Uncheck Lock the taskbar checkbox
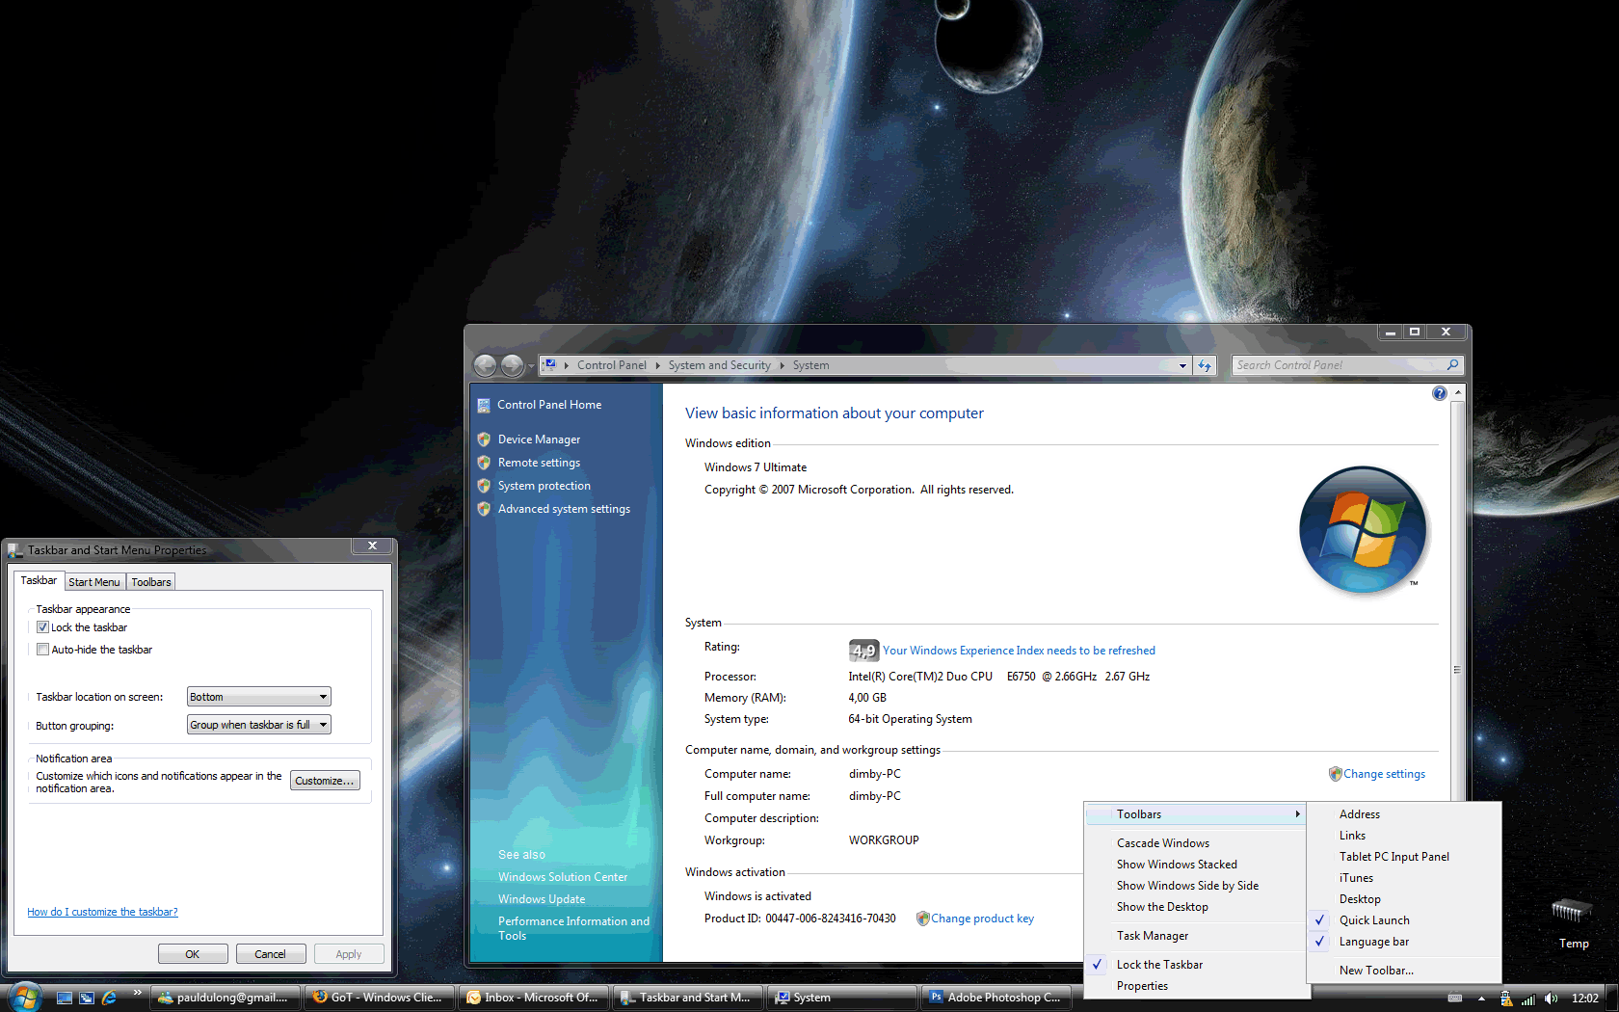This screenshot has width=1619, height=1012. (x=42, y=627)
